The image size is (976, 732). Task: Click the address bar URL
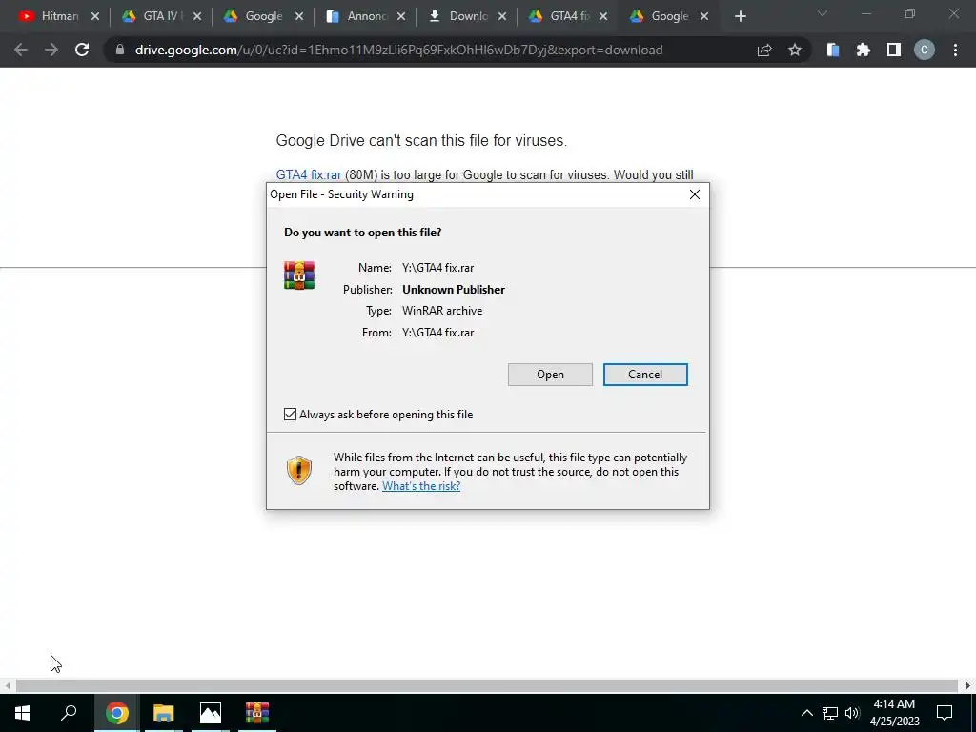(x=398, y=50)
